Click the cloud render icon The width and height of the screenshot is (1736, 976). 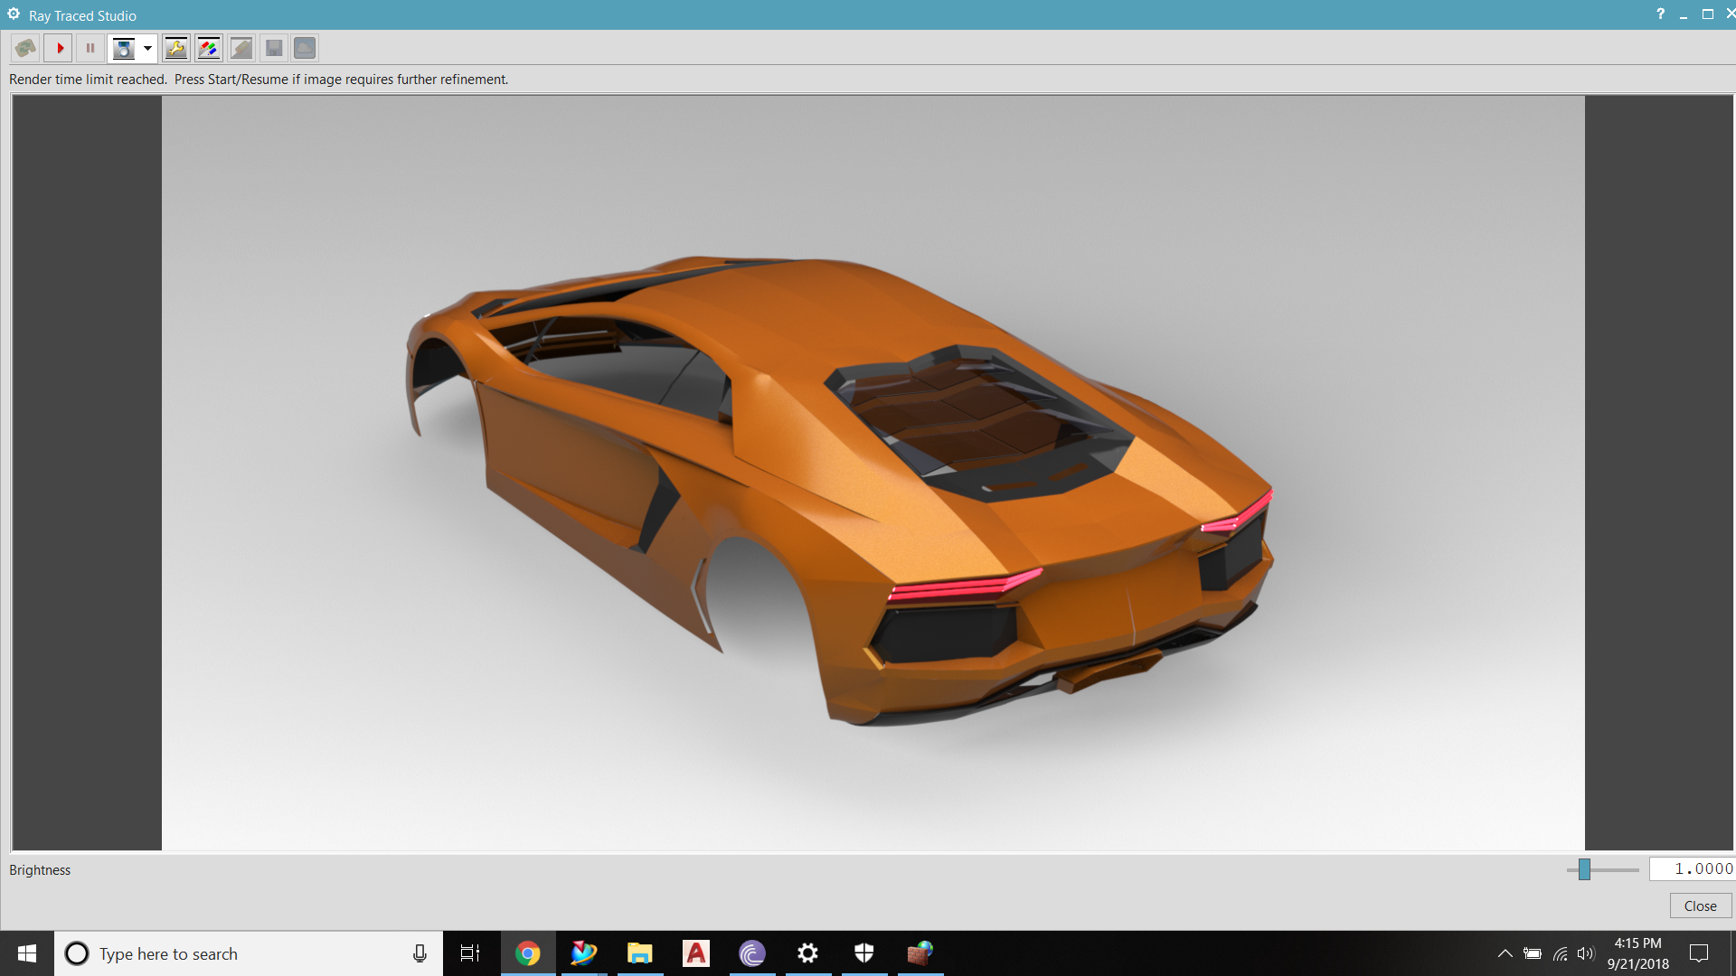point(305,48)
